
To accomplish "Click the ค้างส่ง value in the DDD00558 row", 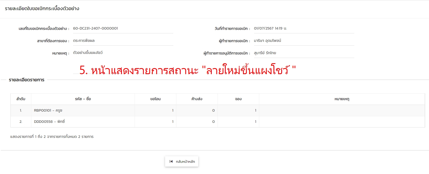I will point(213,122).
